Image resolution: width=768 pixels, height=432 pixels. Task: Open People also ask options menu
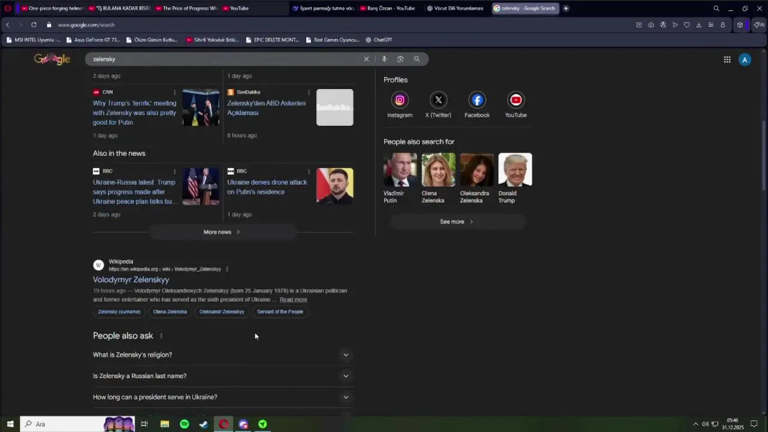click(x=161, y=336)
